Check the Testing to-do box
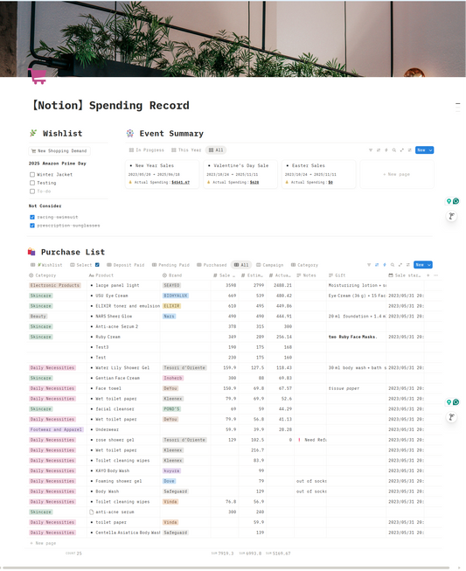This screenshot has width=466, height=571. pos(32,183)
